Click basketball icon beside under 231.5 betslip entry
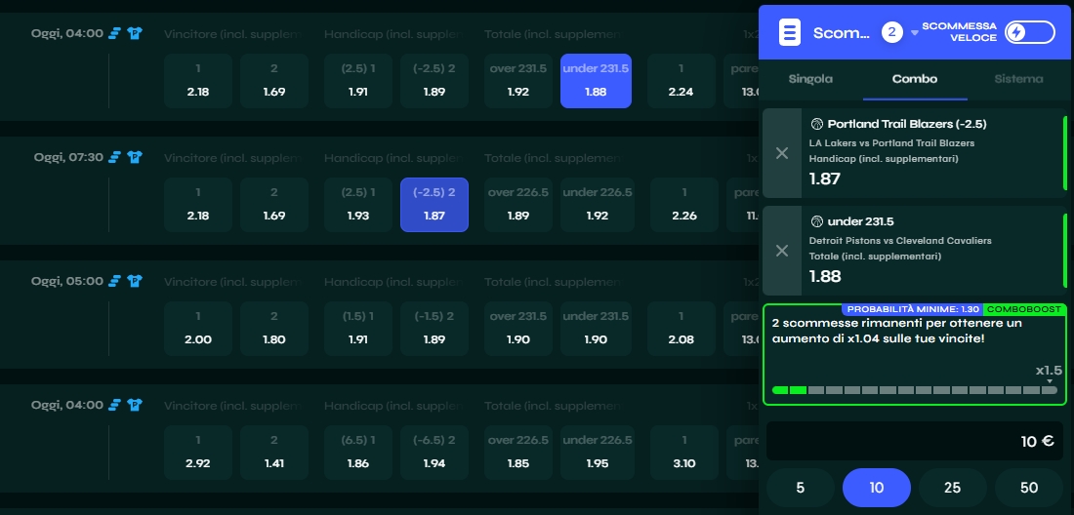The height and width of the screenshot is (515, 1074). 816,221
